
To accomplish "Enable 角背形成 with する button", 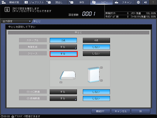I will (x=63, y=47).
